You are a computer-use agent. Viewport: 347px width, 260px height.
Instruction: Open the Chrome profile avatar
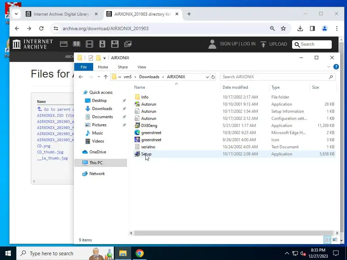[x=325, y=28]
